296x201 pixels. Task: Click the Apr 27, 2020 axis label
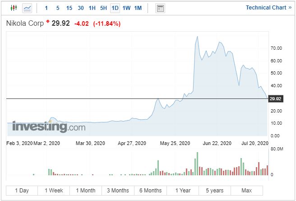[x=132, y=143]
